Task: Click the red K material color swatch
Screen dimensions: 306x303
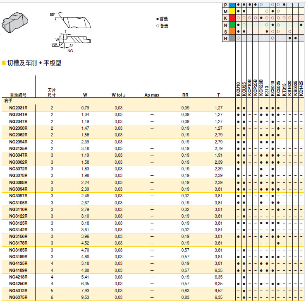Action: point(232,18)
